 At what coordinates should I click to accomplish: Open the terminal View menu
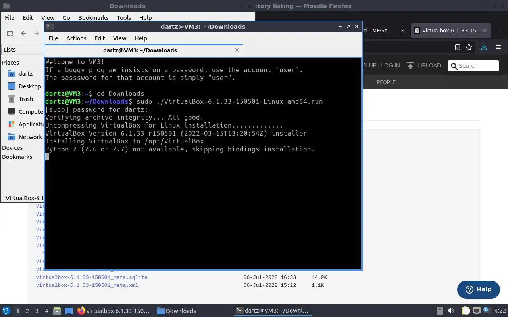[119, 38]
